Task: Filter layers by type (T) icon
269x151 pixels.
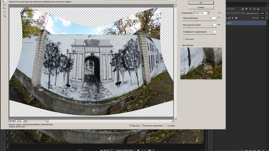Action: (x=251, y=9)
